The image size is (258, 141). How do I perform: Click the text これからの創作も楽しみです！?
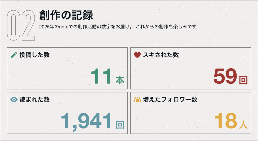coord(168,26)
